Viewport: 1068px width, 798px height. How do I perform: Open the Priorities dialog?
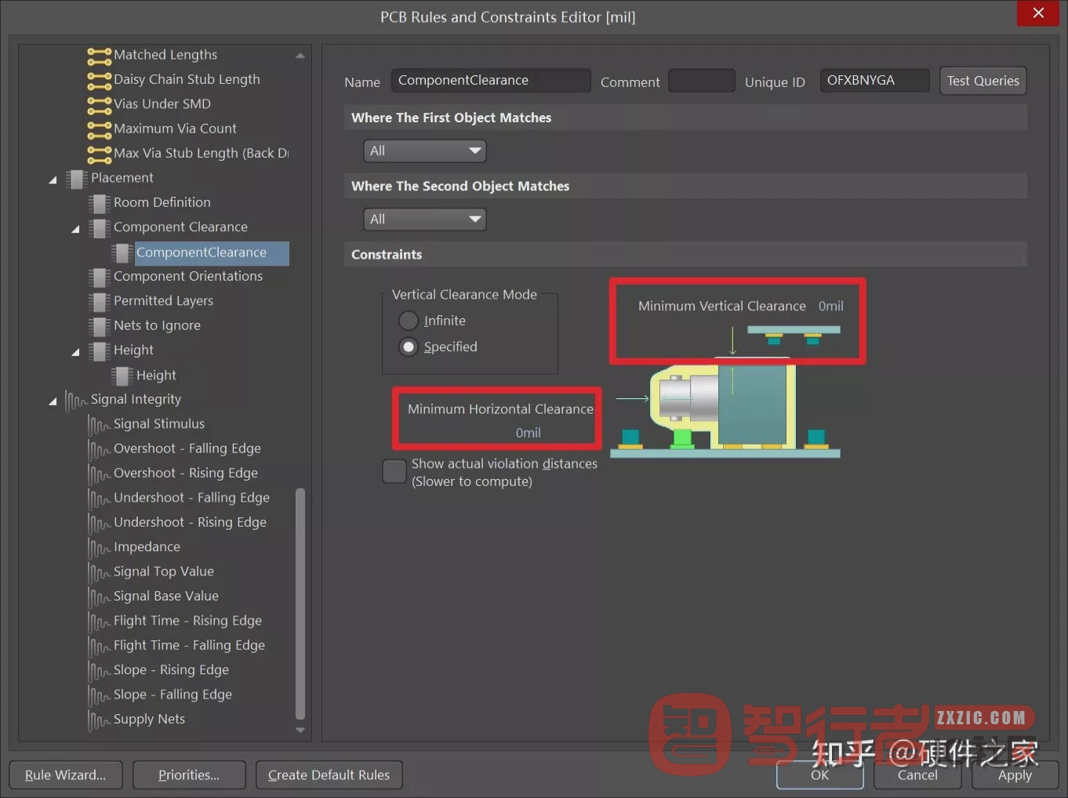[x=189, y=775]
